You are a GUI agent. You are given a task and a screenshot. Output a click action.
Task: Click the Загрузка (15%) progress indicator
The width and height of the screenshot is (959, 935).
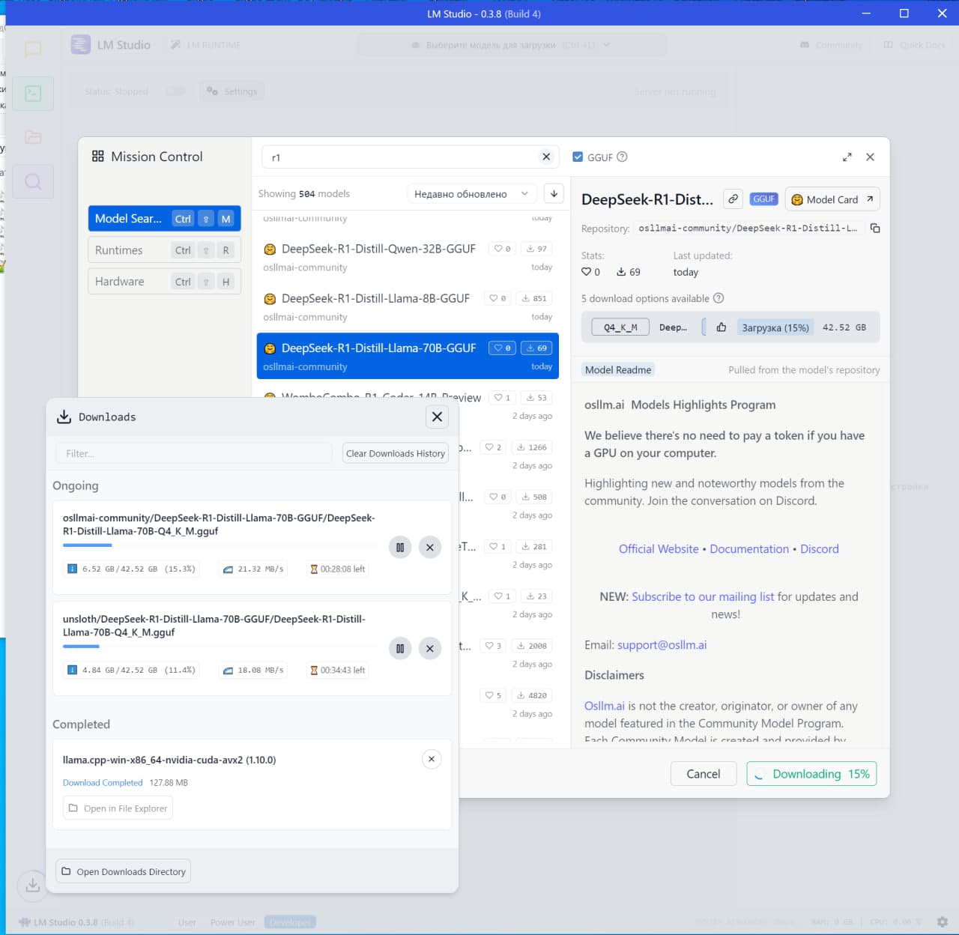point(775,327)
